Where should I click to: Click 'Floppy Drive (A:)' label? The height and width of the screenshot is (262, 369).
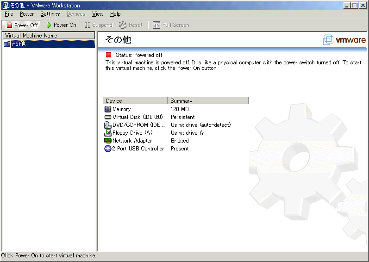click(x=132, y=133)
